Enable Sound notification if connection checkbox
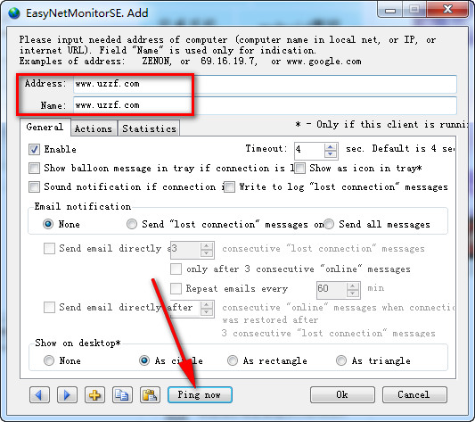This screenshot has height=422, width=475. 34,186
